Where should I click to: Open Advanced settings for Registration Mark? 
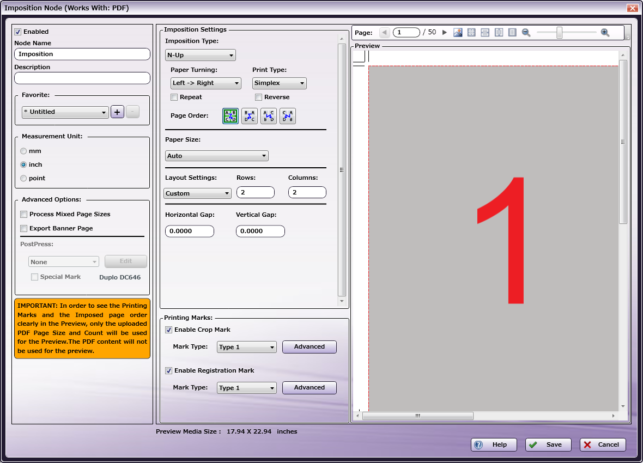309,387
